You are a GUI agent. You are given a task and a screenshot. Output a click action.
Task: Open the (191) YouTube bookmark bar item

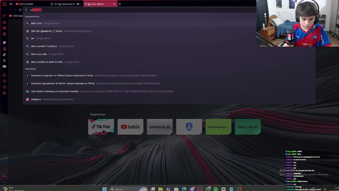click(x=16, y=16)
